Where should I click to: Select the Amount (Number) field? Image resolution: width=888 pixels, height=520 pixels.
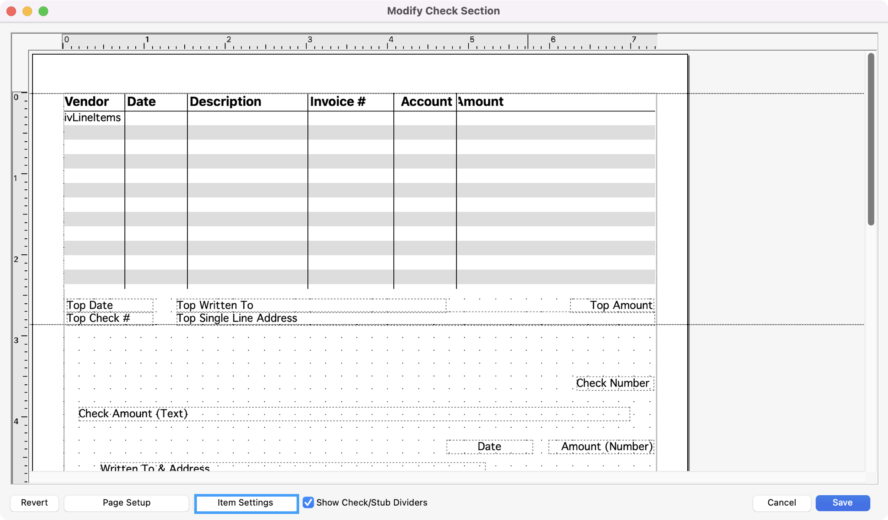(x=601, y=447)
